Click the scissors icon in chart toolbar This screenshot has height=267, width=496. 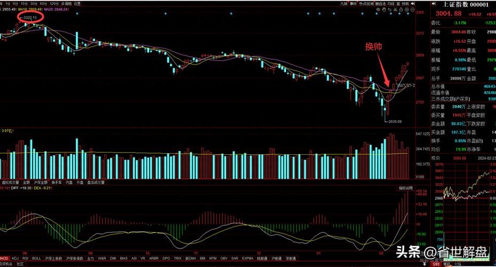396,9
